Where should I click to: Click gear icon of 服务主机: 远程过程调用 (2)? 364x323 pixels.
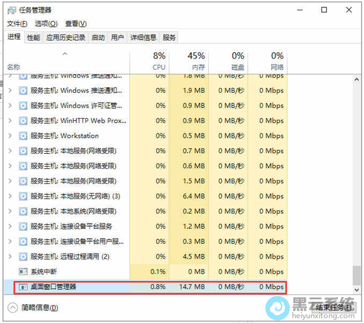point(23,256)
